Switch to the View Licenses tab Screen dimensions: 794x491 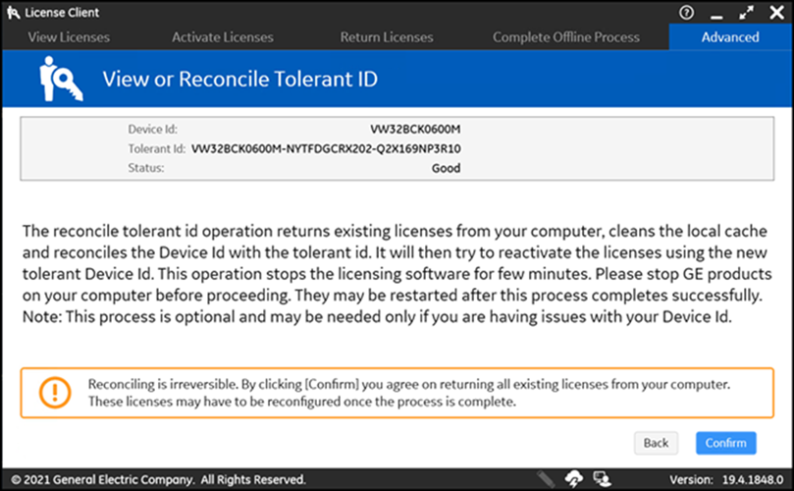click(x=69, y=37)
